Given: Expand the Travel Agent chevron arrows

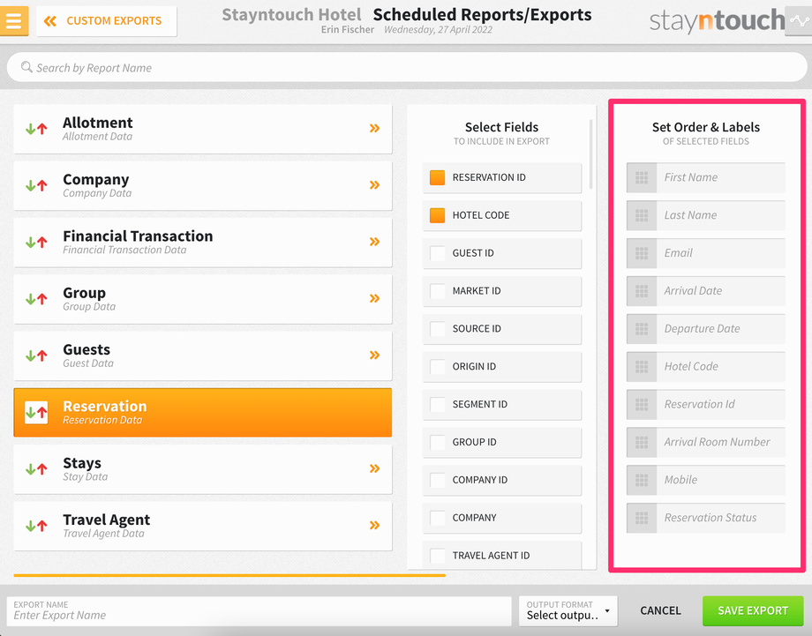Looking at the screenshot, I should tap(374, 525).
